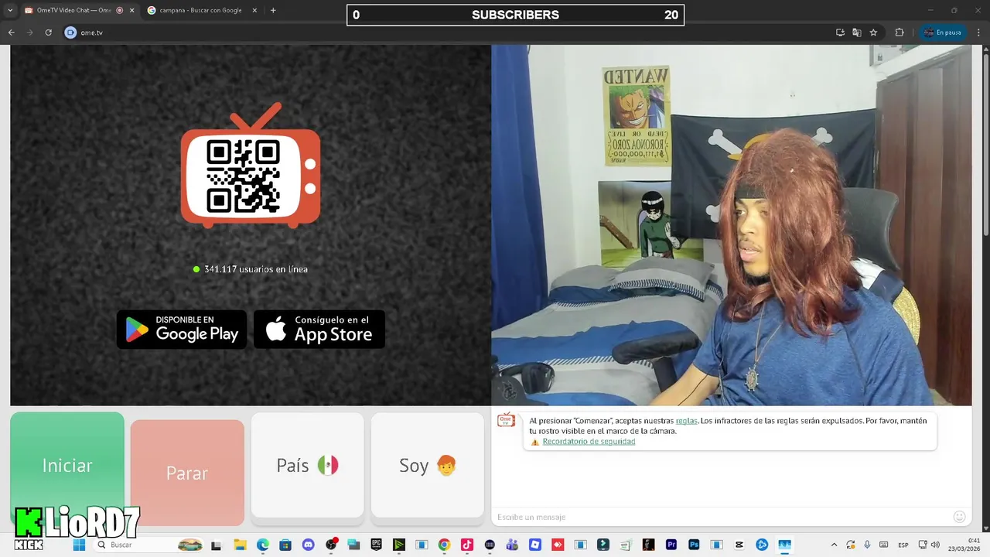Screen dimensions: 990x557
Task: Open Microsoft Teams from the taskbar
Action: [512, 545]
